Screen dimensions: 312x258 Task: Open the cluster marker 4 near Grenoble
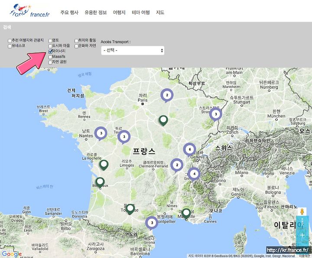coord(194,174)
